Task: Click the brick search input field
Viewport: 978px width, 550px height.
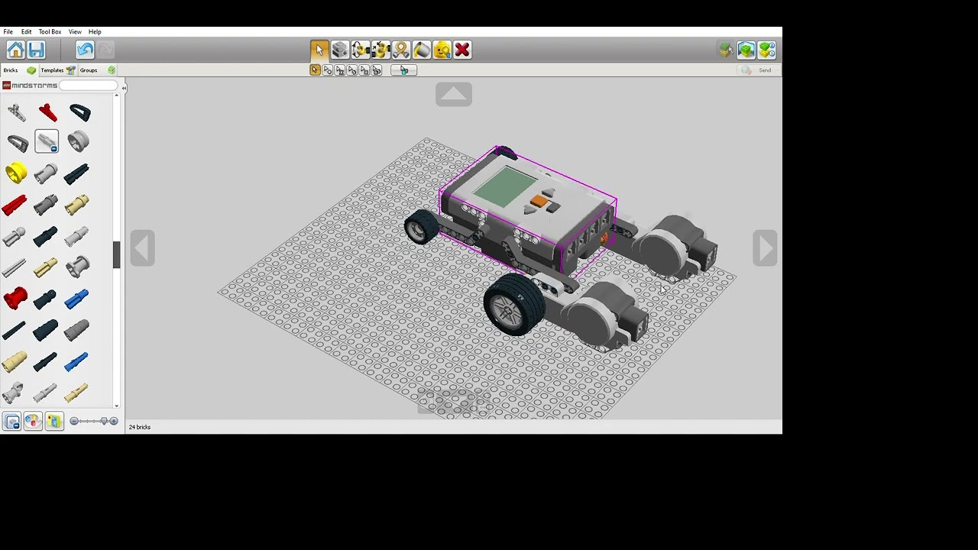Action: pos(89,86)
